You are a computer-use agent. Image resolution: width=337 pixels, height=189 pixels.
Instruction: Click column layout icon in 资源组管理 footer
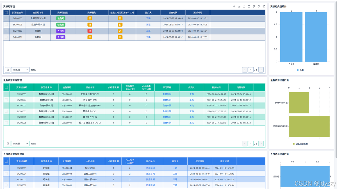coord(8,70)
